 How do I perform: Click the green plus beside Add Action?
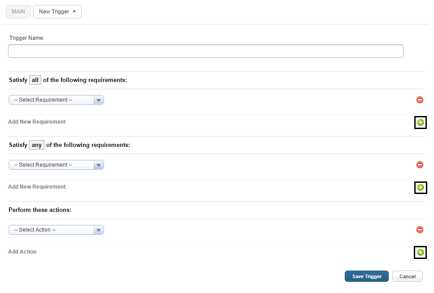(421, 252)
